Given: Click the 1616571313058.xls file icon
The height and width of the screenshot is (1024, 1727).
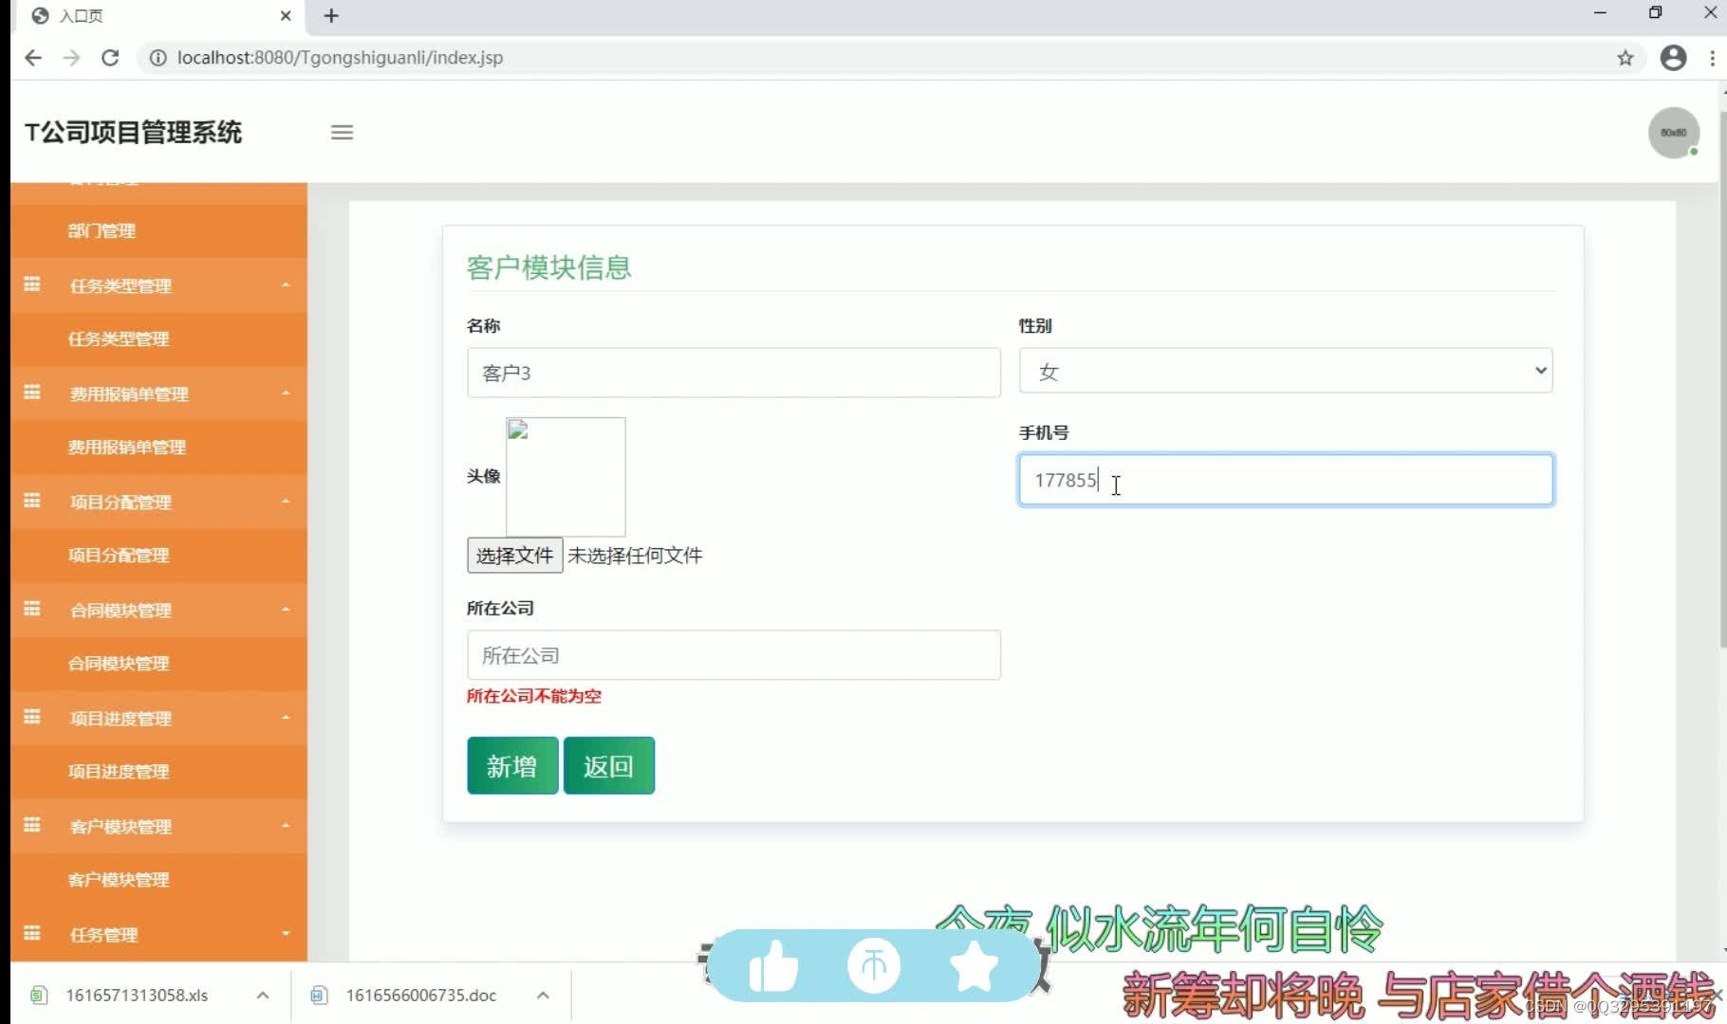Looking at the screenshot, I should pyautogui.click(x=39, y=995).
